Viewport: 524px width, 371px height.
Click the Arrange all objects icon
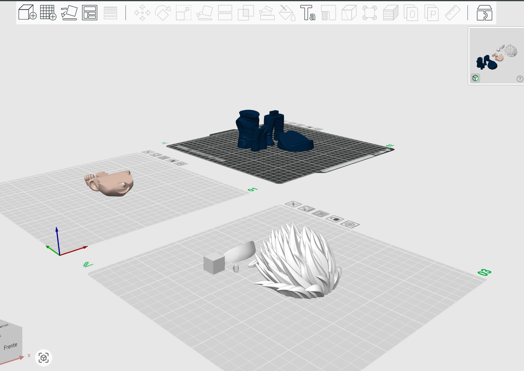(90, 13)
